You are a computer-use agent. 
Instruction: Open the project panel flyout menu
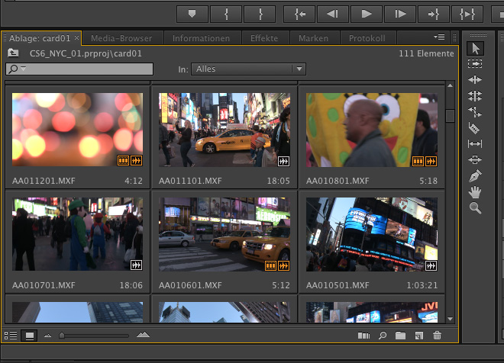tap(439, 37)
